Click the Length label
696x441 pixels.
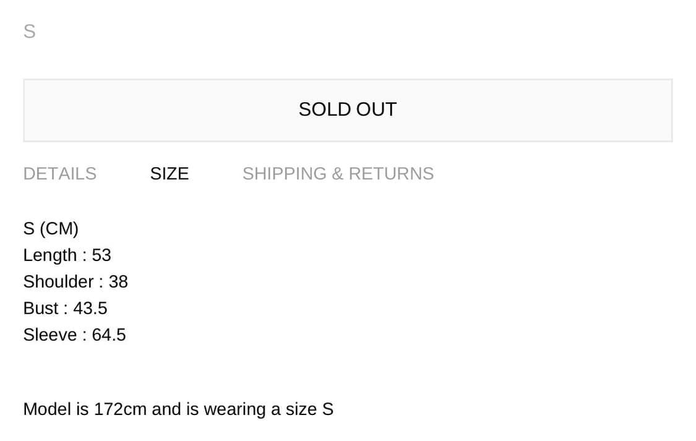[49, 255]
